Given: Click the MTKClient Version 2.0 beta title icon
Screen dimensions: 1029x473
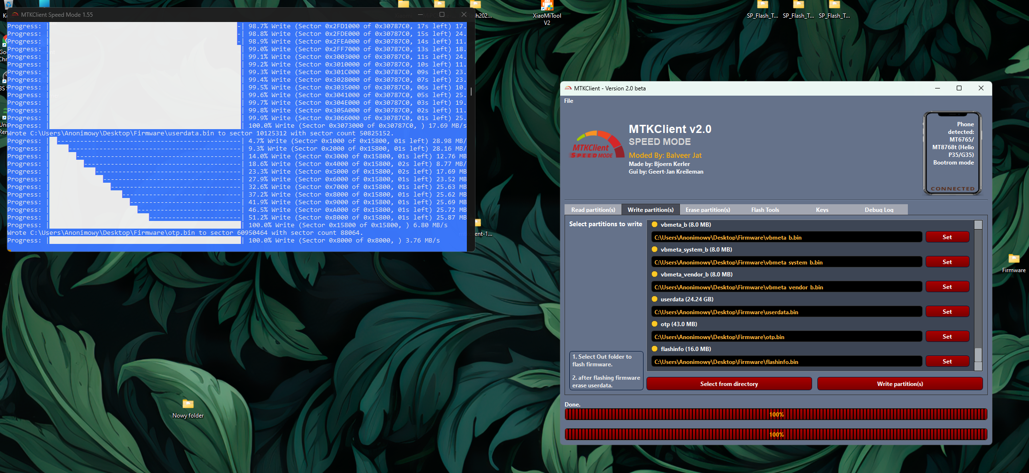Looking at the screenshot, I should (x=568, y=88).
